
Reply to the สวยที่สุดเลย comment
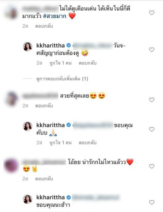click(x=44, y=105)
